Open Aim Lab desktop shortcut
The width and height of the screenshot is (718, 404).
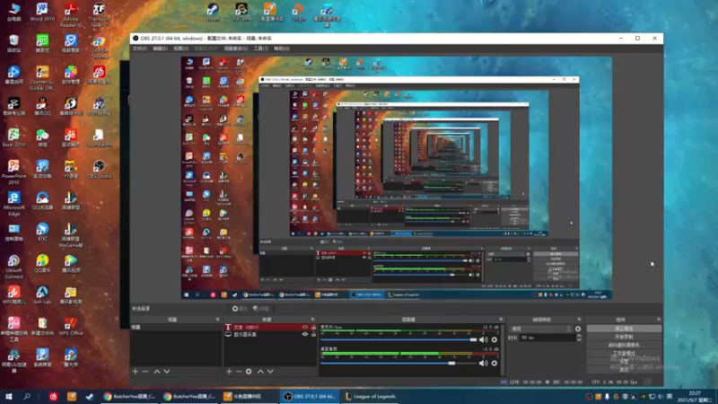(42, 295)
